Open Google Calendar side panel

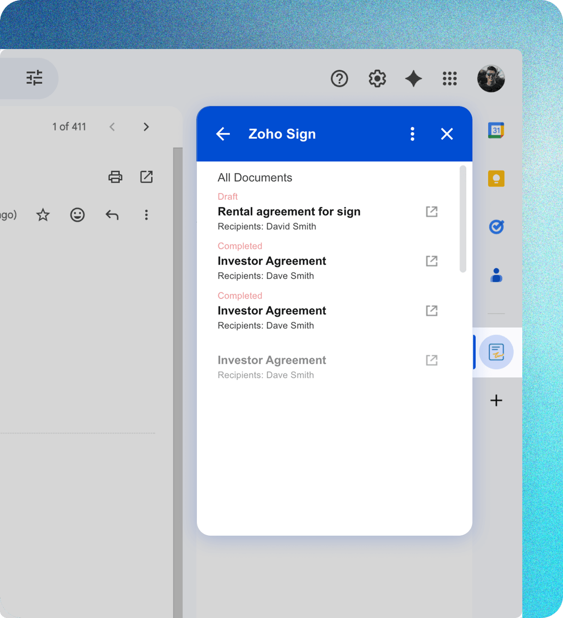point(496,130)
